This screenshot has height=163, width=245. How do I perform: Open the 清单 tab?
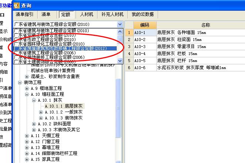click(x=46, y=14)
